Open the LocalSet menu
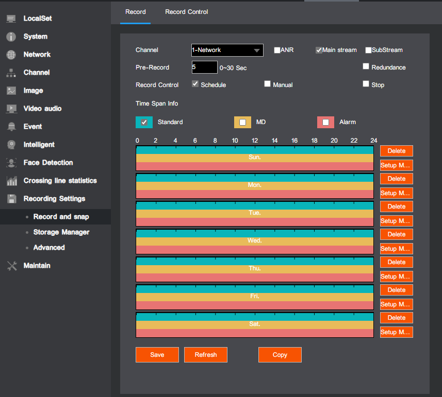 coord(38,19)
